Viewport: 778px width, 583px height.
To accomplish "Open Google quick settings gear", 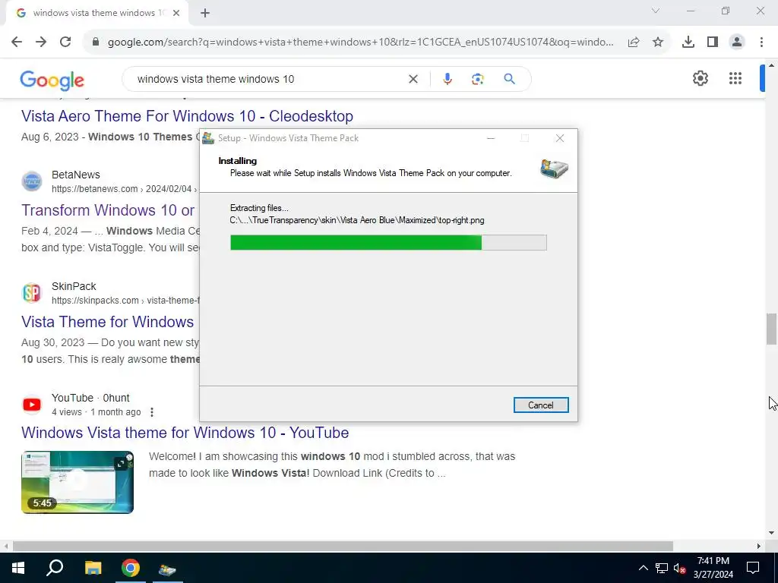I will click(x=700, y=78).
